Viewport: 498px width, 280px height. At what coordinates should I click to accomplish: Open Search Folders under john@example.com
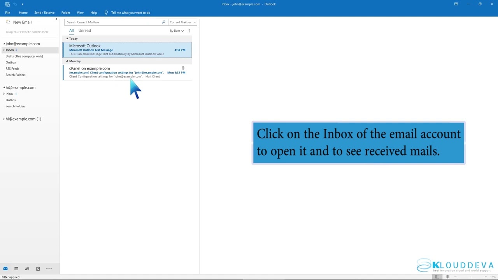(x=16, y=75)
